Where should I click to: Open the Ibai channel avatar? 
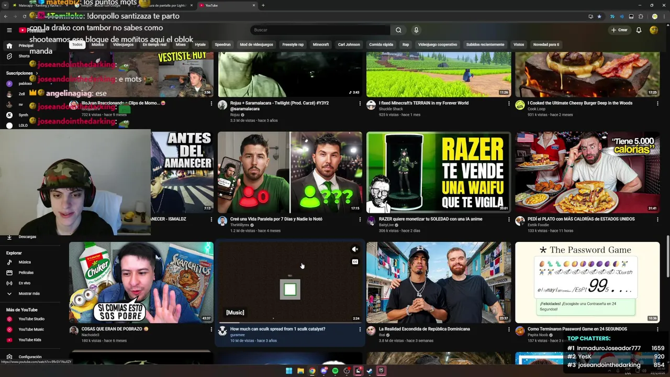[371, 331]
